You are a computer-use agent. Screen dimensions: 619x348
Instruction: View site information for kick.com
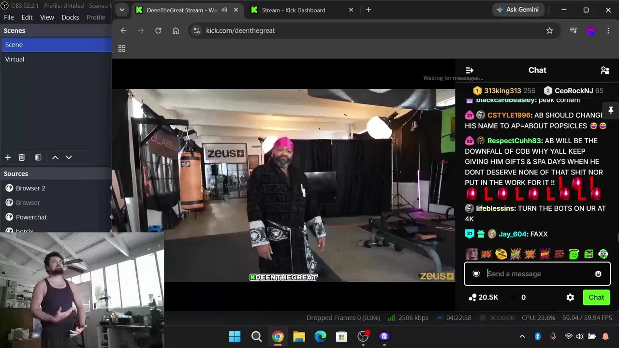coord(196,30)
